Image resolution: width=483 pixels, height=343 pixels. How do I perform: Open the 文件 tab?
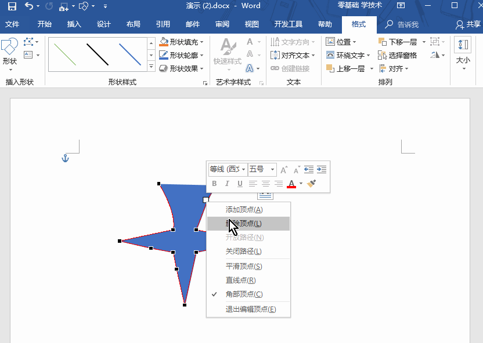coord(12,24)
